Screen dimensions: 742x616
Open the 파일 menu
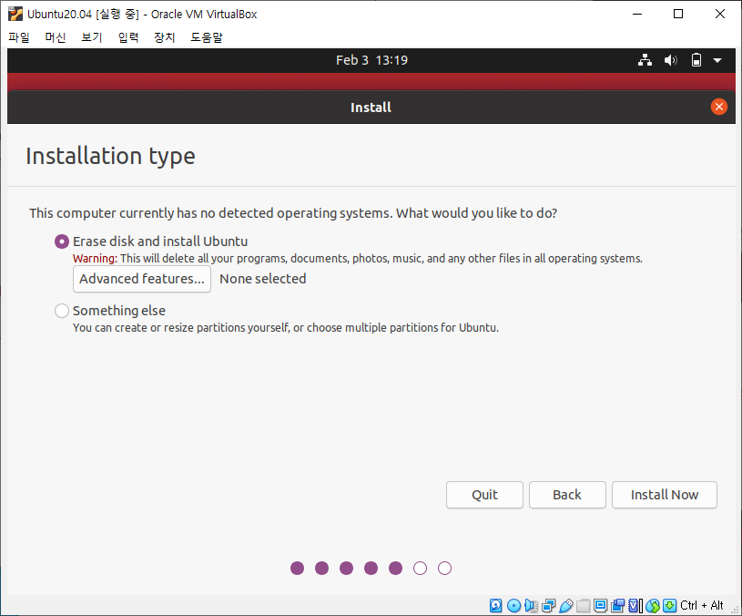point(19,37)
